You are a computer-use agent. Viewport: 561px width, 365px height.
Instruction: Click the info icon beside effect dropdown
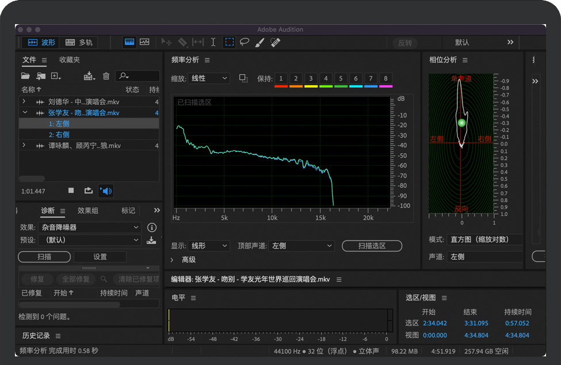(x=152, y=227)
